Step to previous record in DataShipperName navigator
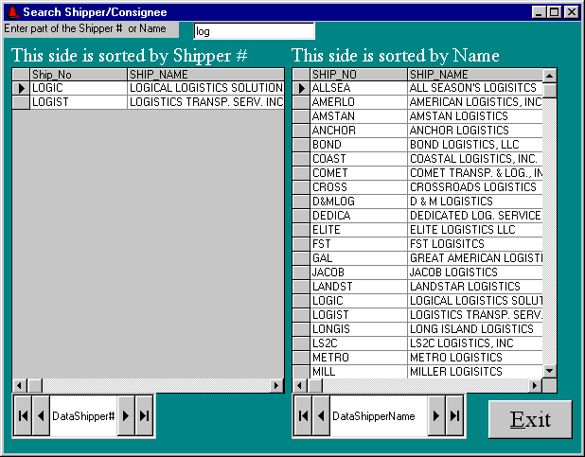Screen dimensions: 585x457 (x=320, y=416)
